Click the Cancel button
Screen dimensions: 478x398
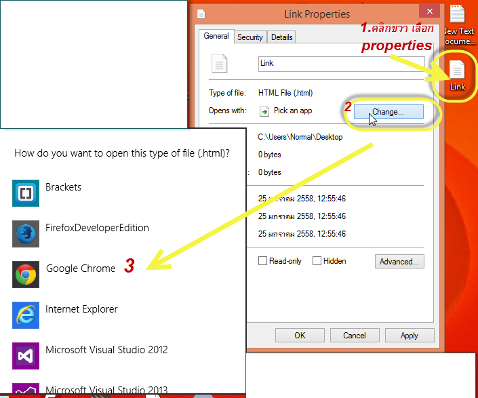pyautogui.click(x=355, y=336)
